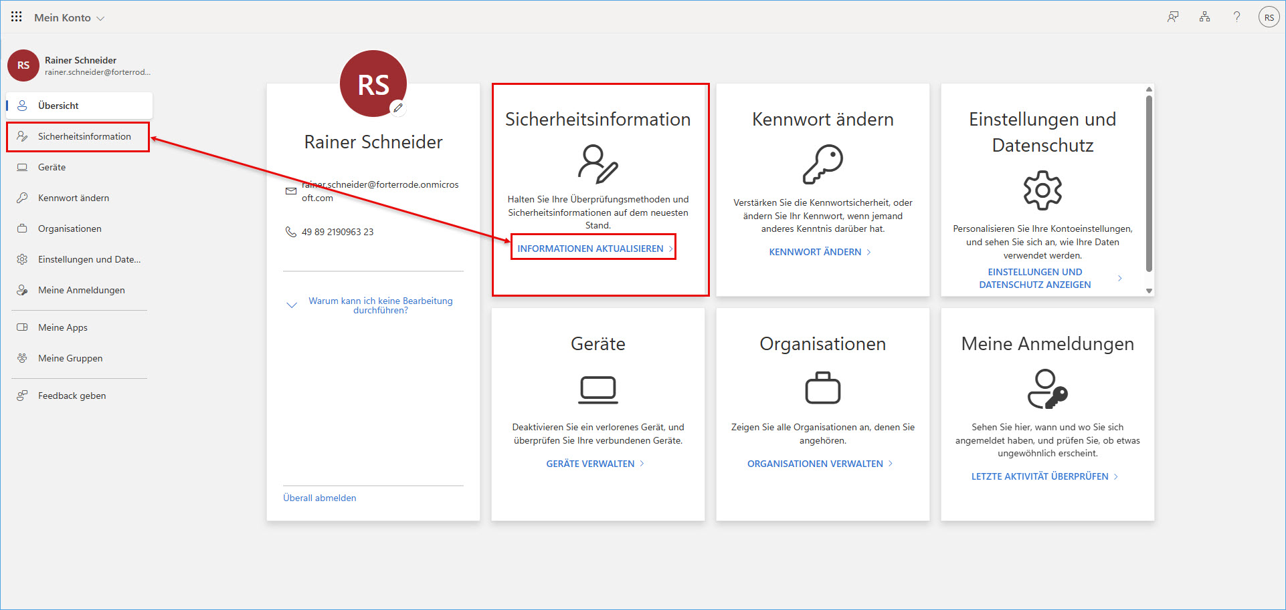Click scroll down arrow in Einstellungen card
The width and height of the screenshot is (1286, 610).
1149,291
